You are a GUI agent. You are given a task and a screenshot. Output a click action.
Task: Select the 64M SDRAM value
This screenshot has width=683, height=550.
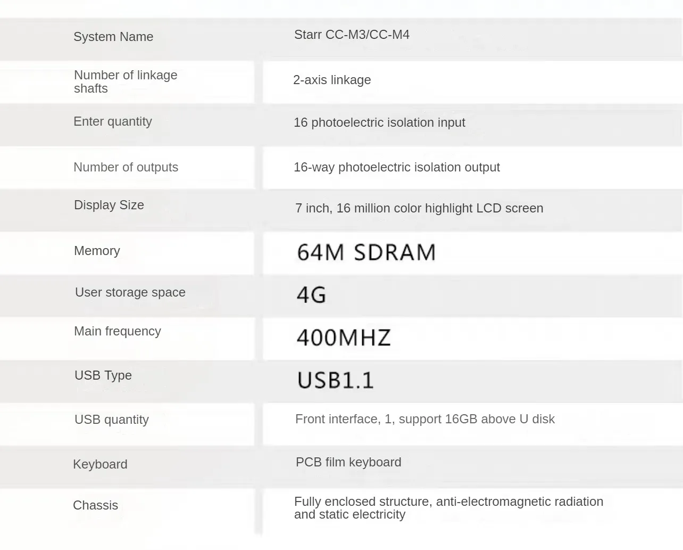click(366, 252)
